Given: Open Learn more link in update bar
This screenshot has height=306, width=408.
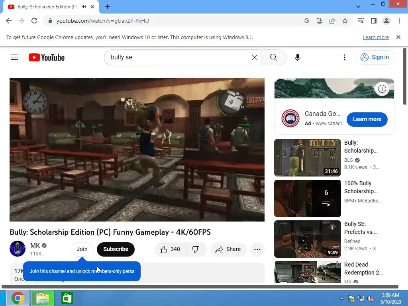Looking at the screenshot, I should click(x=376, y=37).
